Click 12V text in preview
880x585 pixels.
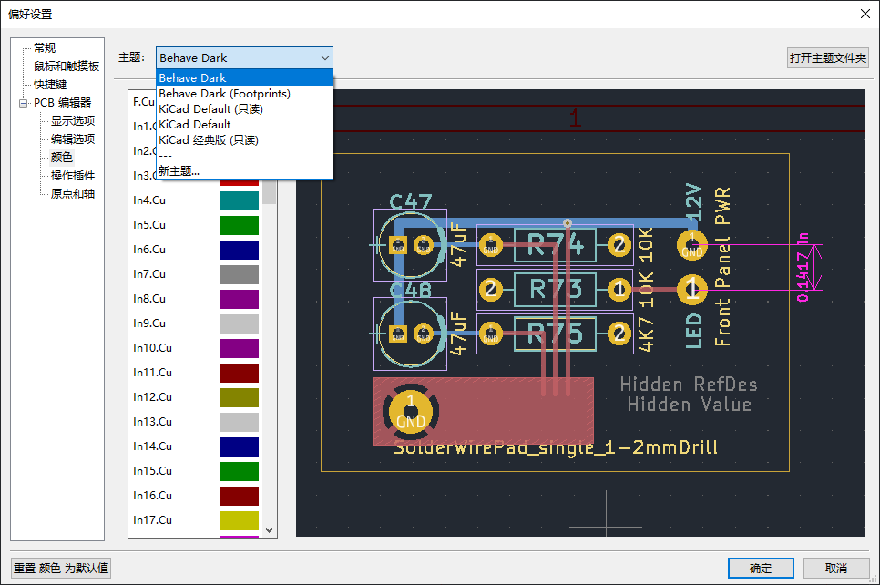click(694, 201)
